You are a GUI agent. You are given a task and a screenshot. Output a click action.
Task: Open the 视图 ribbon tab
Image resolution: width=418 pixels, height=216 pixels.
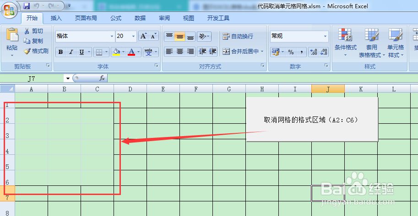coord(189,18)
